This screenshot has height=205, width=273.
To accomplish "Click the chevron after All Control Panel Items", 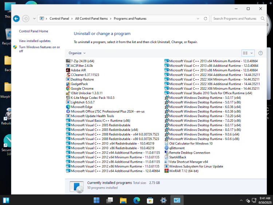I will [111, 19].
